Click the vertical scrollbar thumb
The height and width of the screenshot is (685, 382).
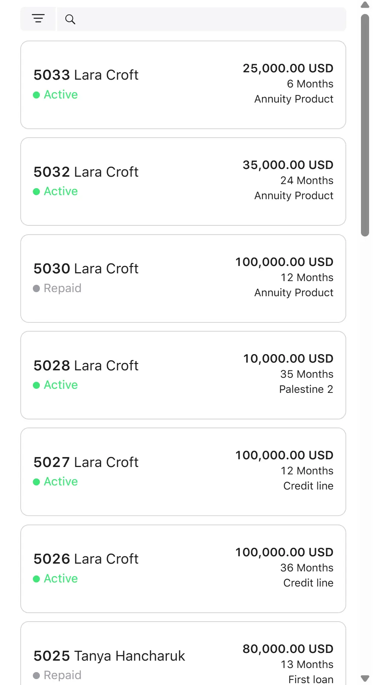(x=365, y=125)
